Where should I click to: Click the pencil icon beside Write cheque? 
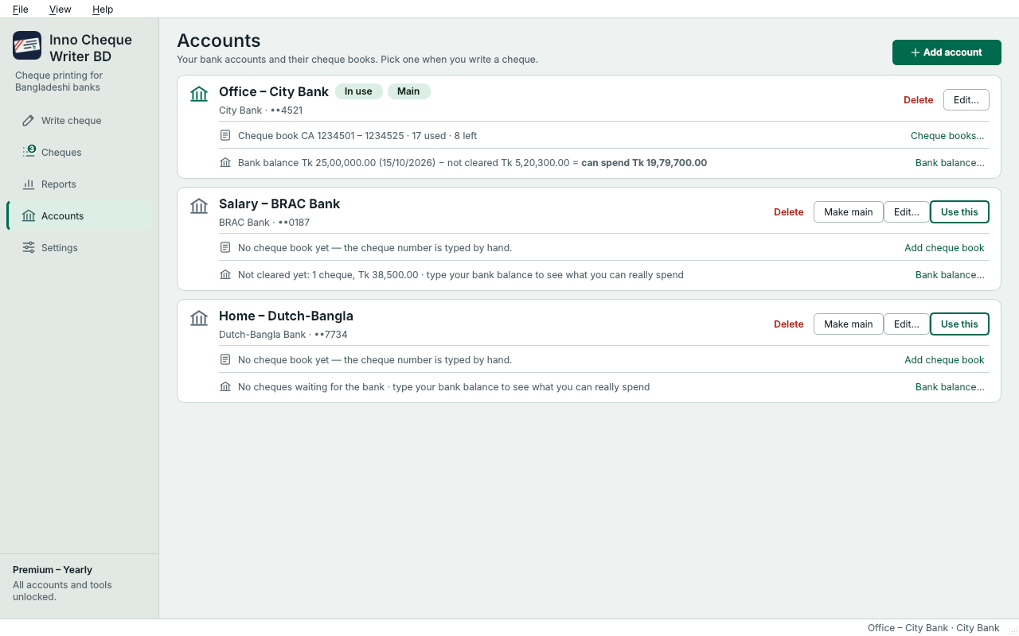click(29, 121)
